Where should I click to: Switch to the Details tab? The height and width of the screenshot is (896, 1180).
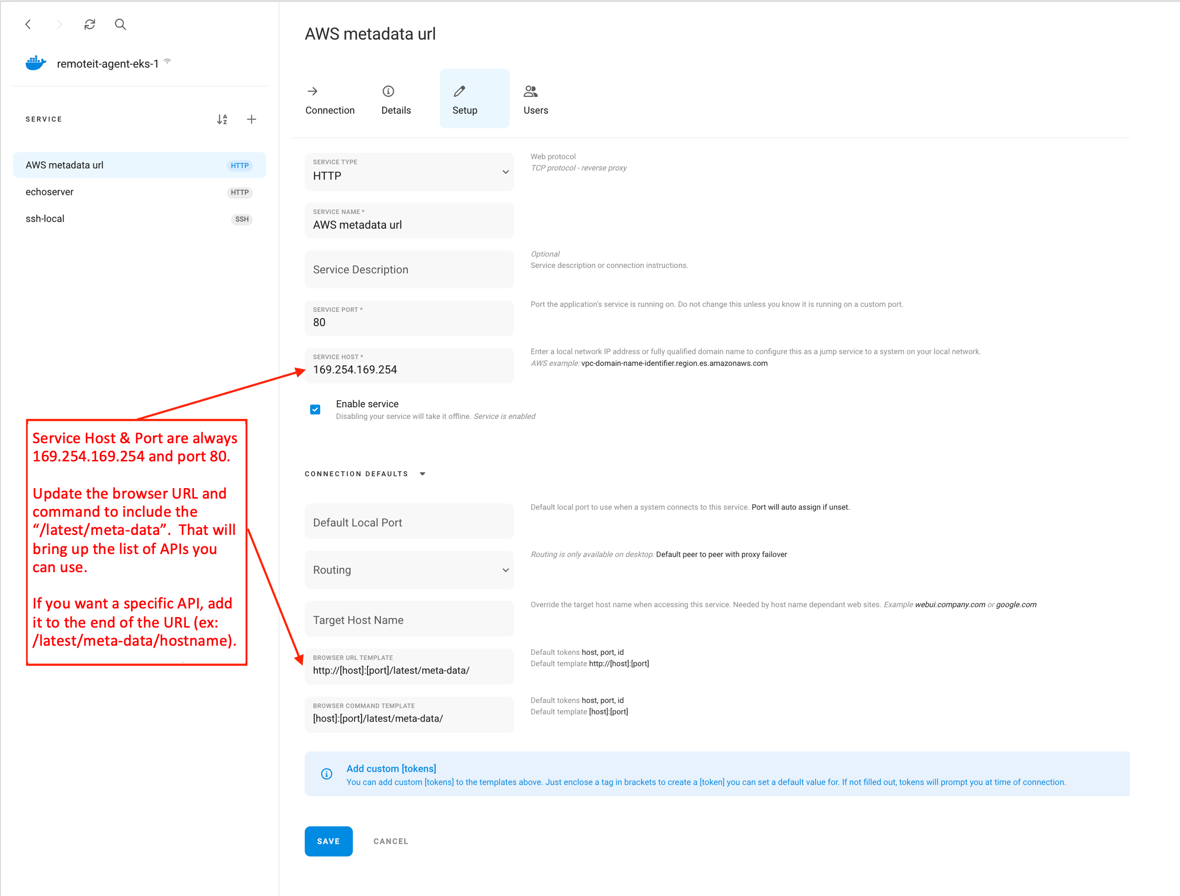[x=397, y=100]
